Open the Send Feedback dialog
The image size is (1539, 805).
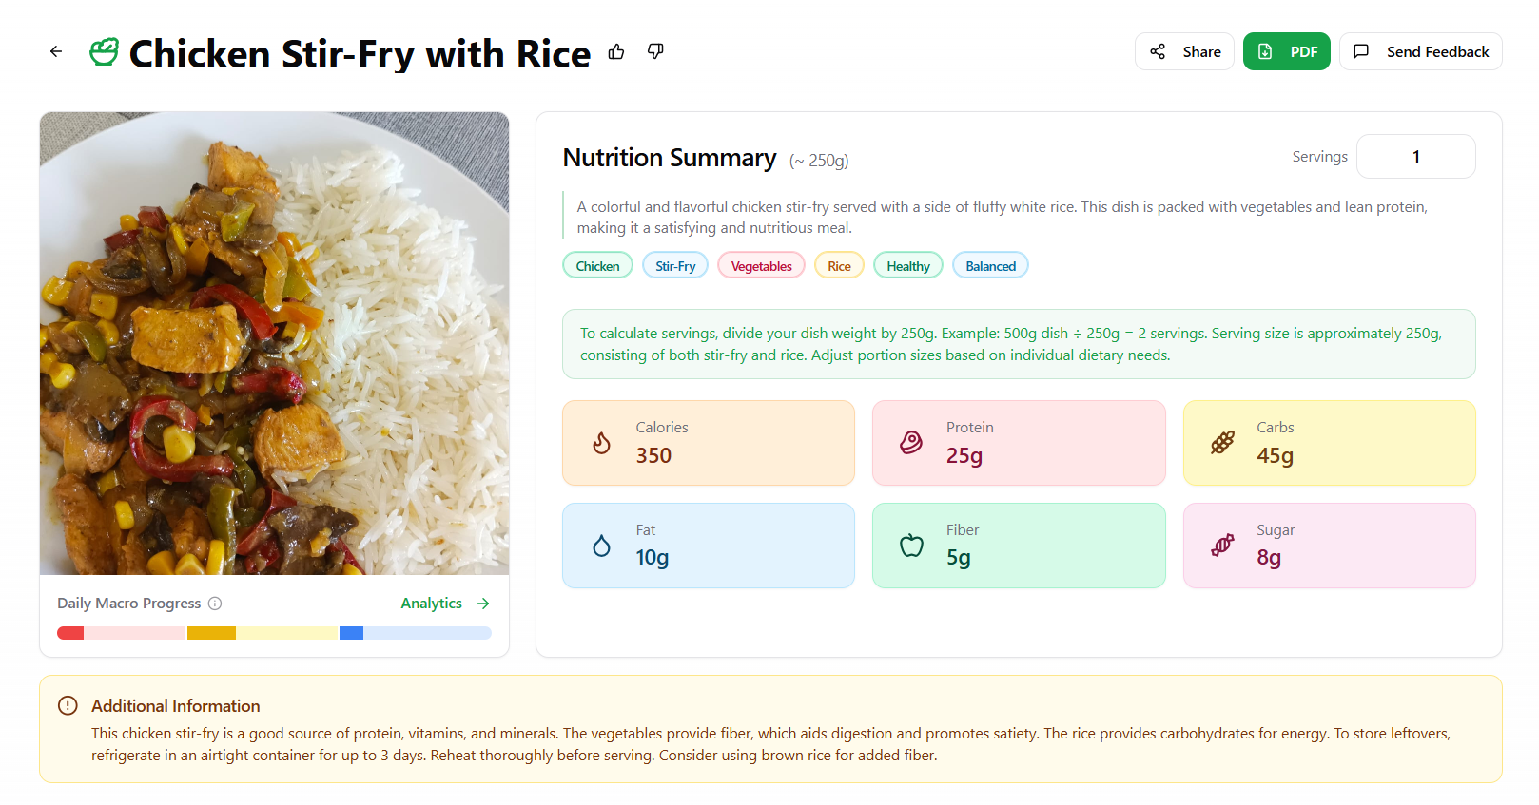click(1420, 51)
